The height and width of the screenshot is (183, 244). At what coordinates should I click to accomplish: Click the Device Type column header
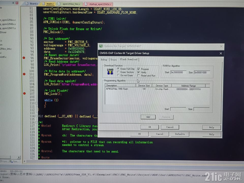pos(162,86)
